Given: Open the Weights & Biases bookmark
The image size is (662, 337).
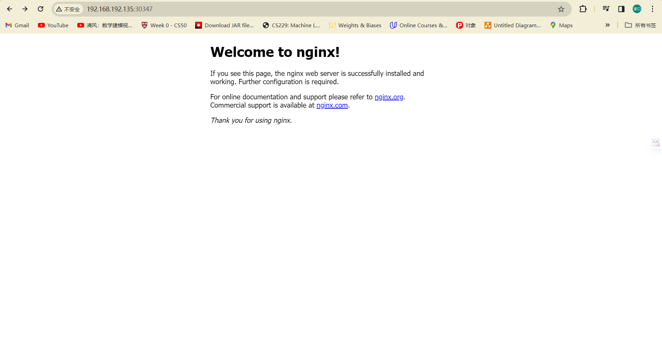Looking at the screenshot, I should [355, 25].
